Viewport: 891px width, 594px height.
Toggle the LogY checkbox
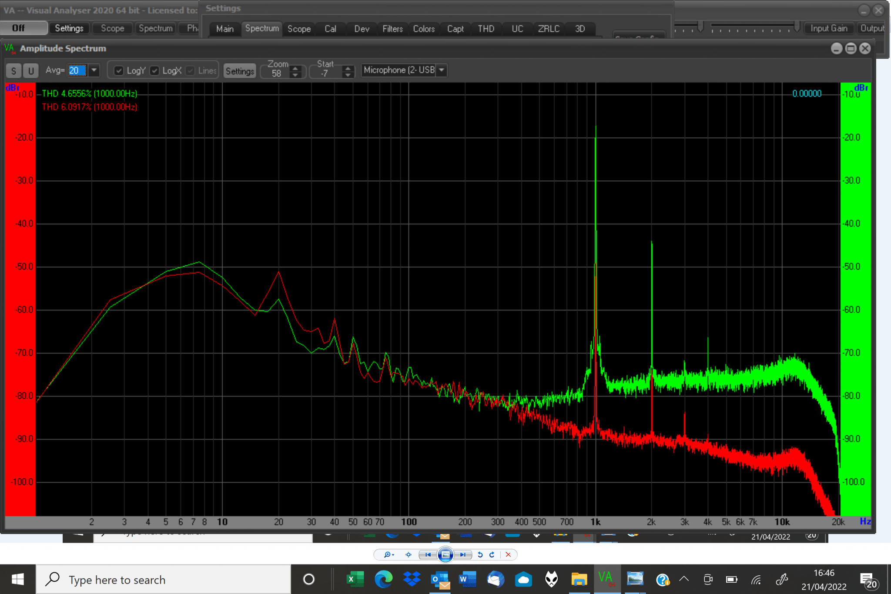(x=119, y=70)
